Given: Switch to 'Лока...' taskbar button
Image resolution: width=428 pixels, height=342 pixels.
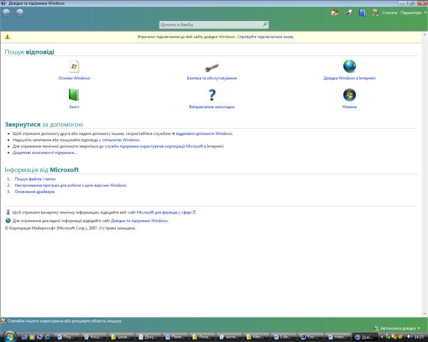Looking at the screenshot, I should point(202,337).
